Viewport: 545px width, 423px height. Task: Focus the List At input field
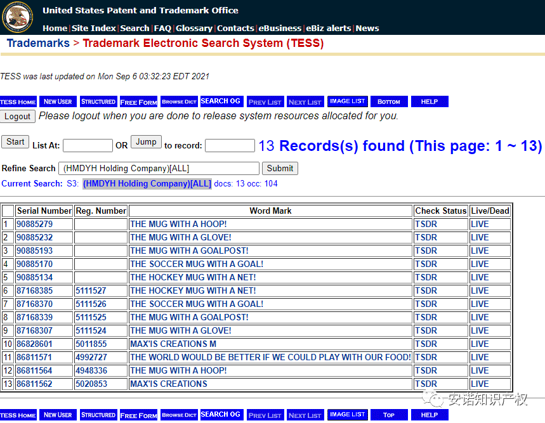[x=88, y=145]
